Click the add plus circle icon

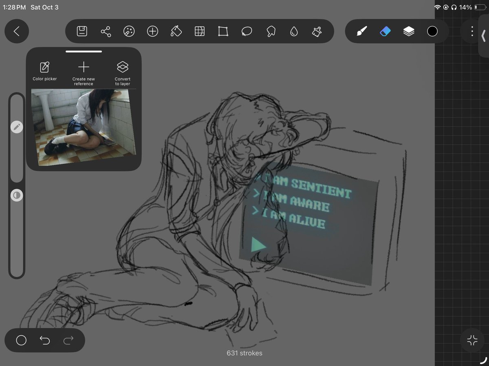152,31
